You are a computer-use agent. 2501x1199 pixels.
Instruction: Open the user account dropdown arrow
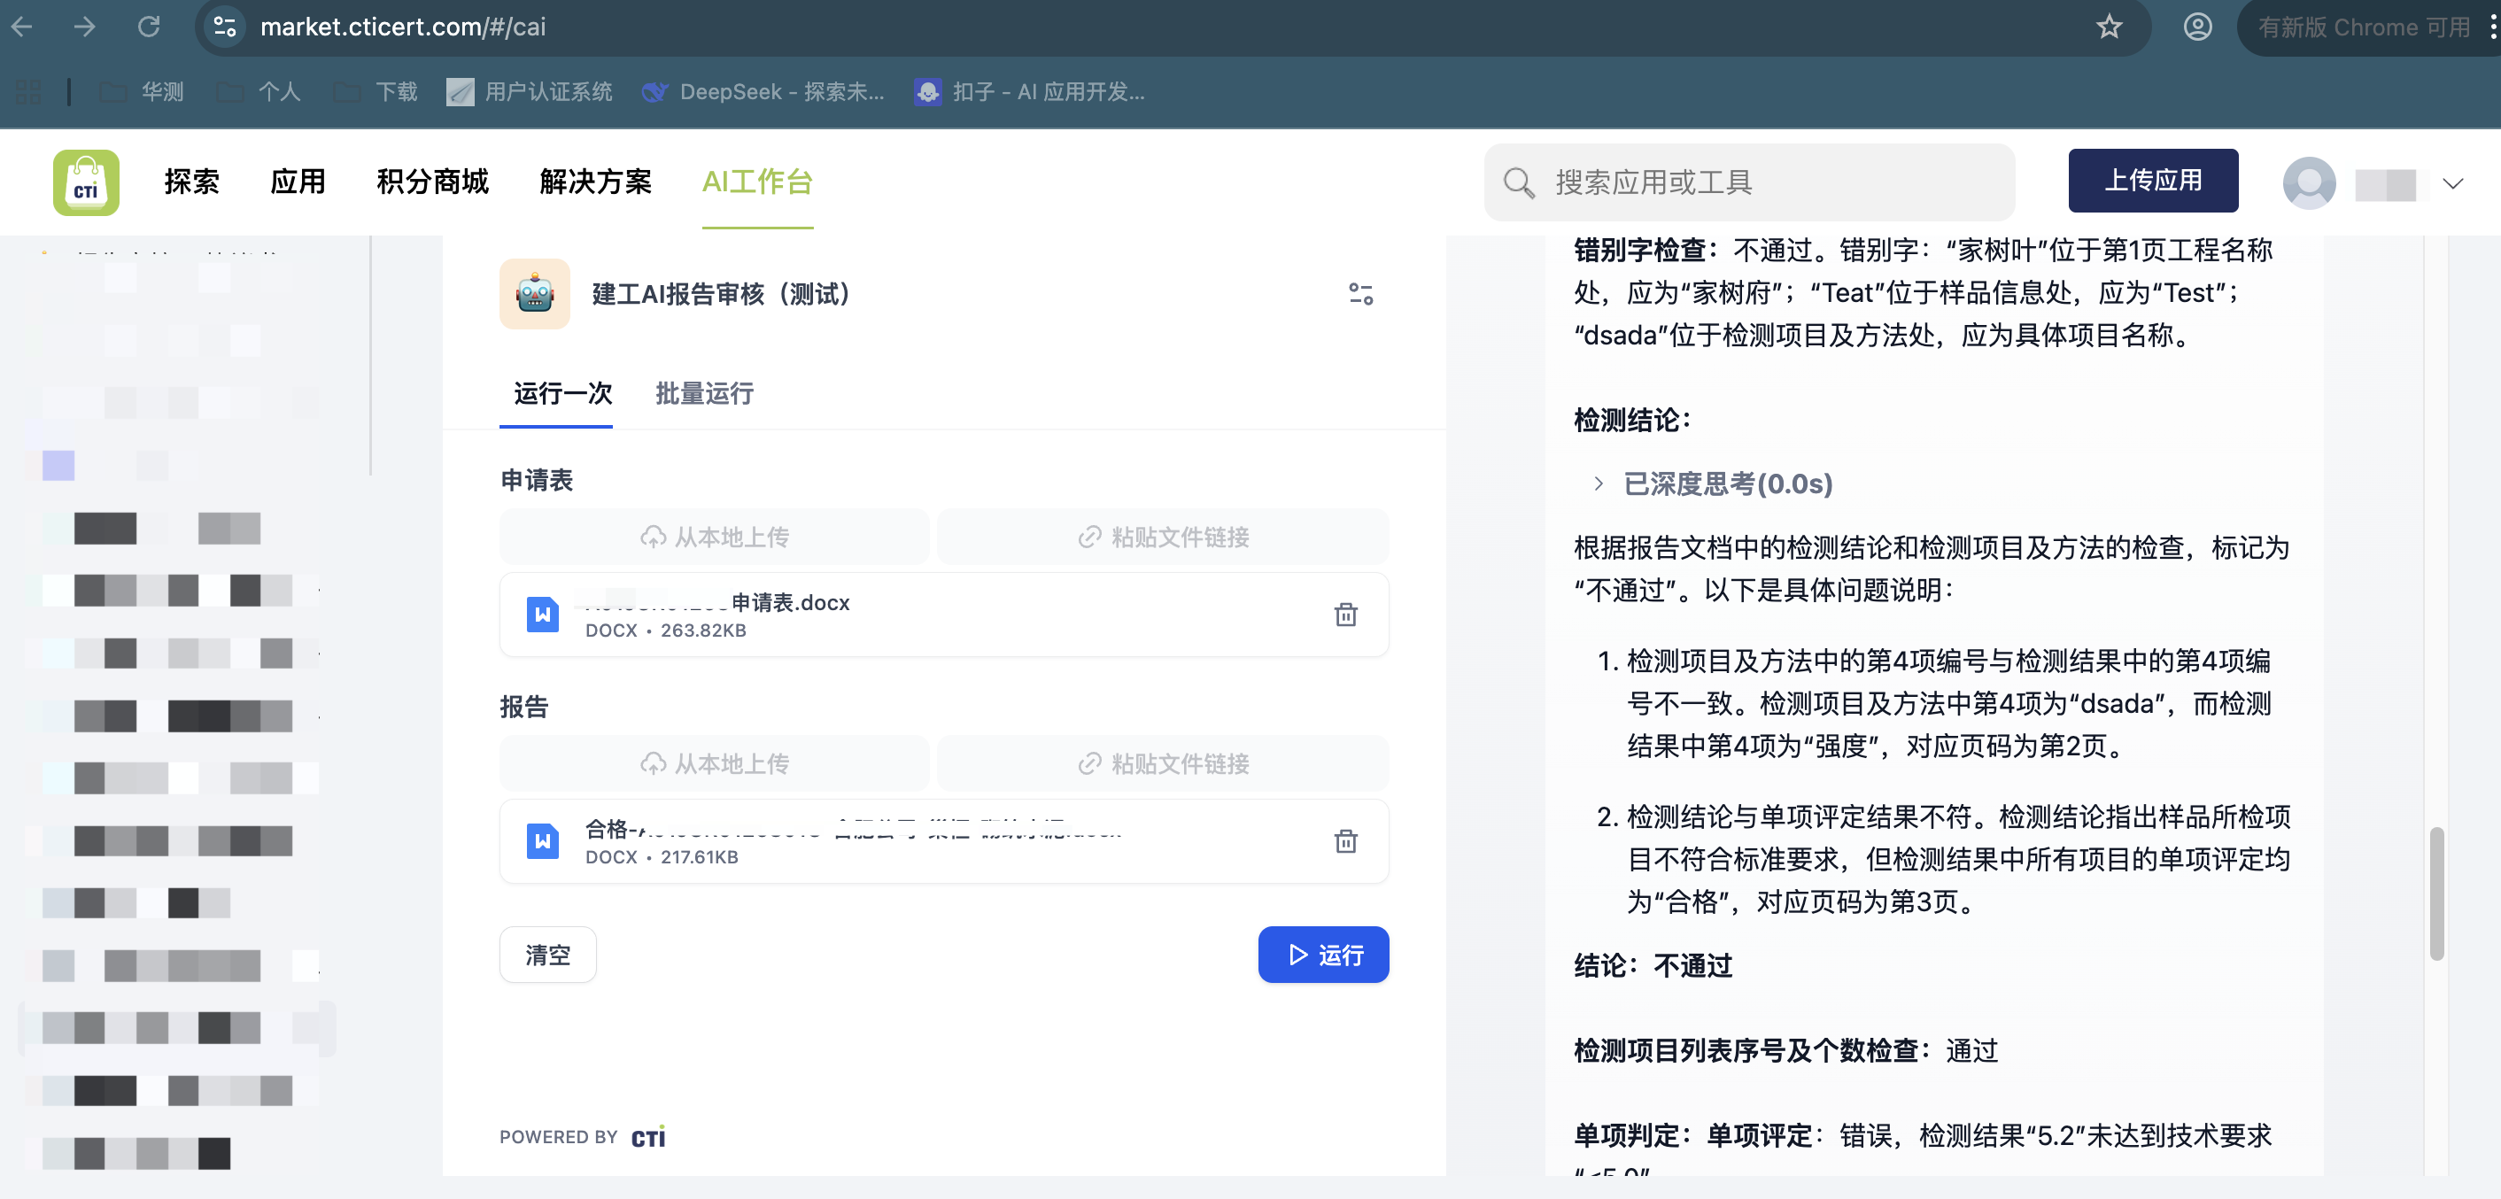(2452, 183)
